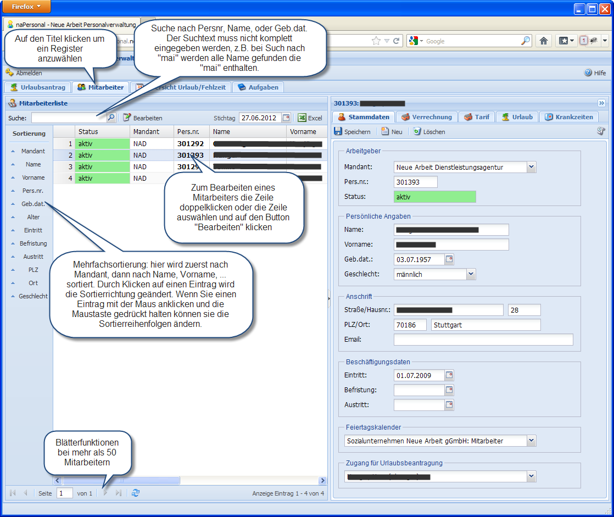Screen dimensions: 614x517
Task: Click the Firefox home button
Action: 544,41
